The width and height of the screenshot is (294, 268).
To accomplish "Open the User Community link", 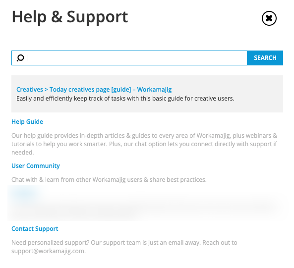I will (36, 166).
